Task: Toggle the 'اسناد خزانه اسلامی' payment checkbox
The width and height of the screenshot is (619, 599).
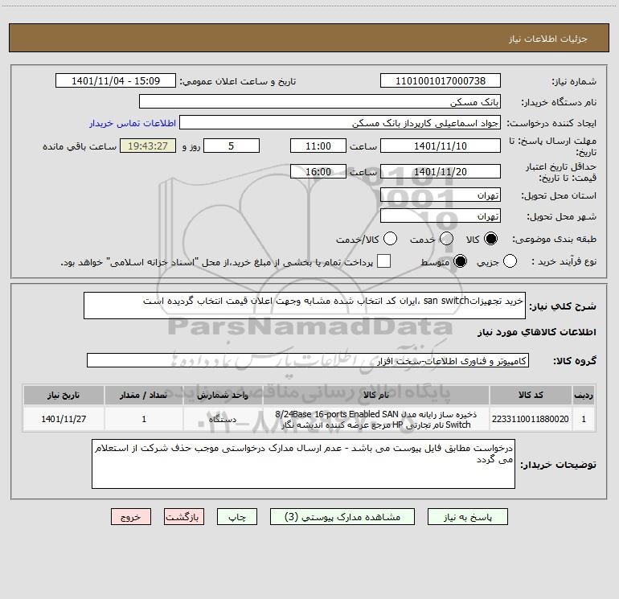Action: 384,261
